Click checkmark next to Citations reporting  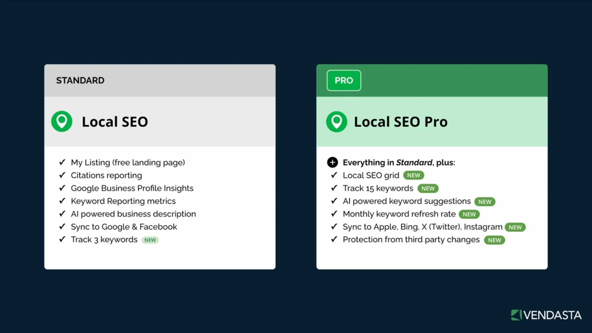click(x=62, y=175)
